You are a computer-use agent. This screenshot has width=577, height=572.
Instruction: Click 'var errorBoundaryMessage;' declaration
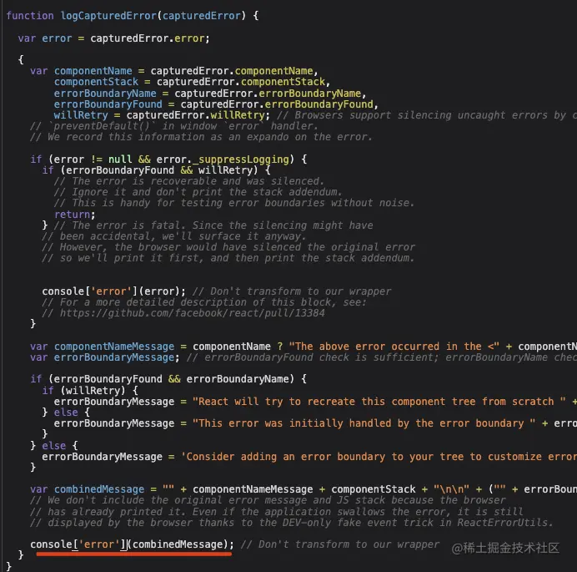105,357
